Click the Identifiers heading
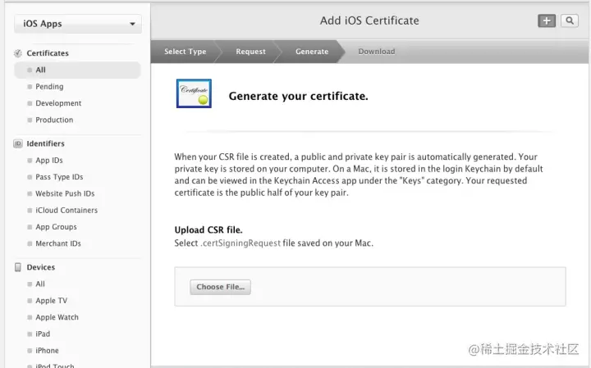Screen dimensions: 591x368 point(46,143)
